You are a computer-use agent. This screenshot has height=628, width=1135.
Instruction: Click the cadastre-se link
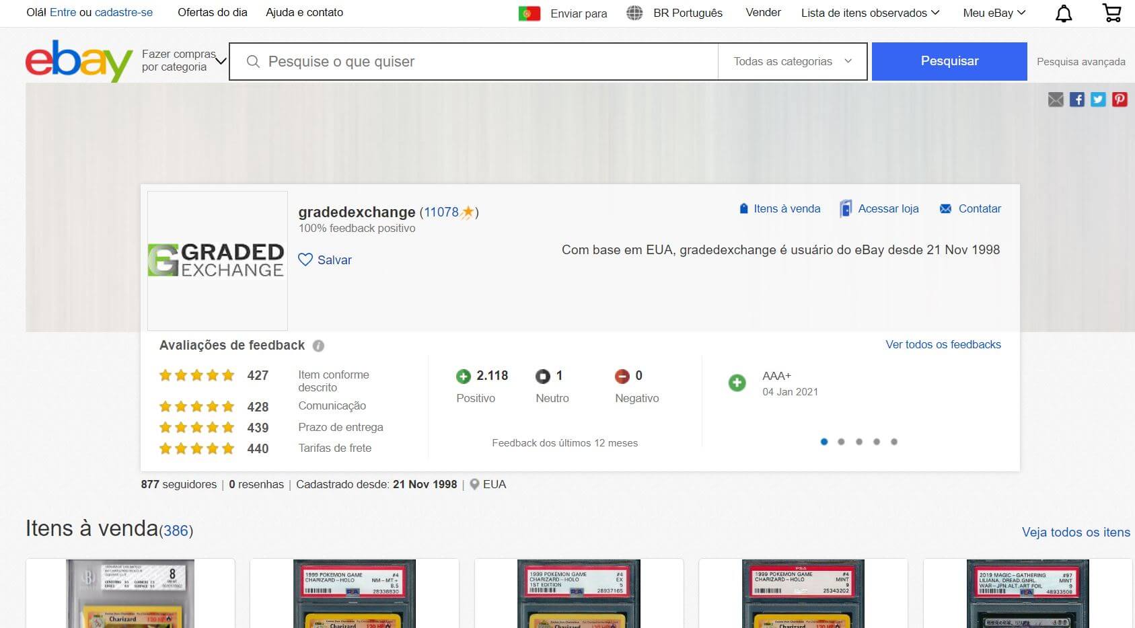(x=124, y=12)
